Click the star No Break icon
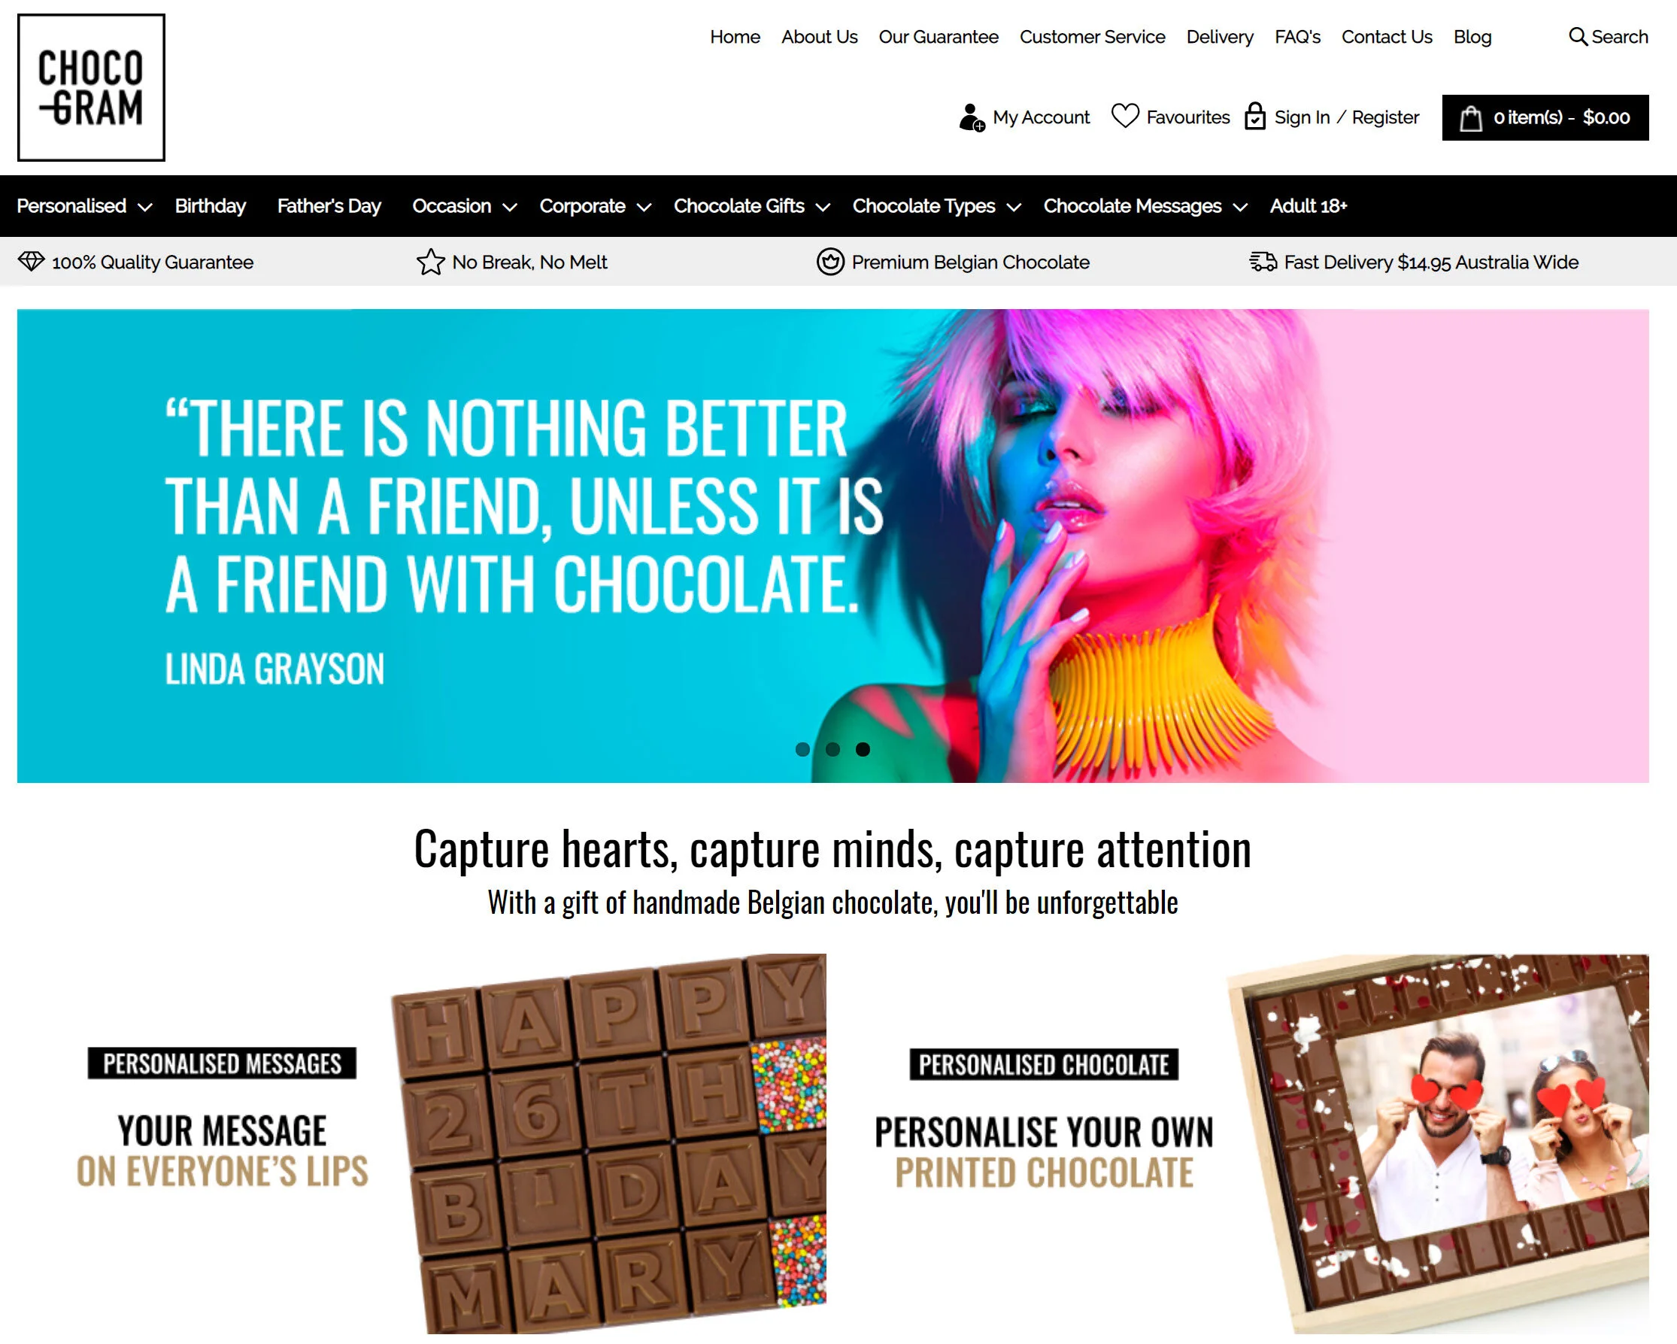 pyautogui.click(x=430, y=262)
